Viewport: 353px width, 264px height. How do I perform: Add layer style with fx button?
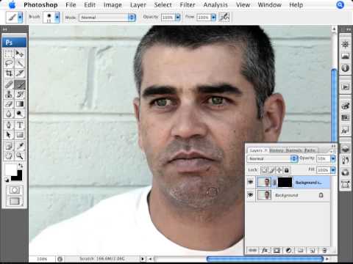265,250
